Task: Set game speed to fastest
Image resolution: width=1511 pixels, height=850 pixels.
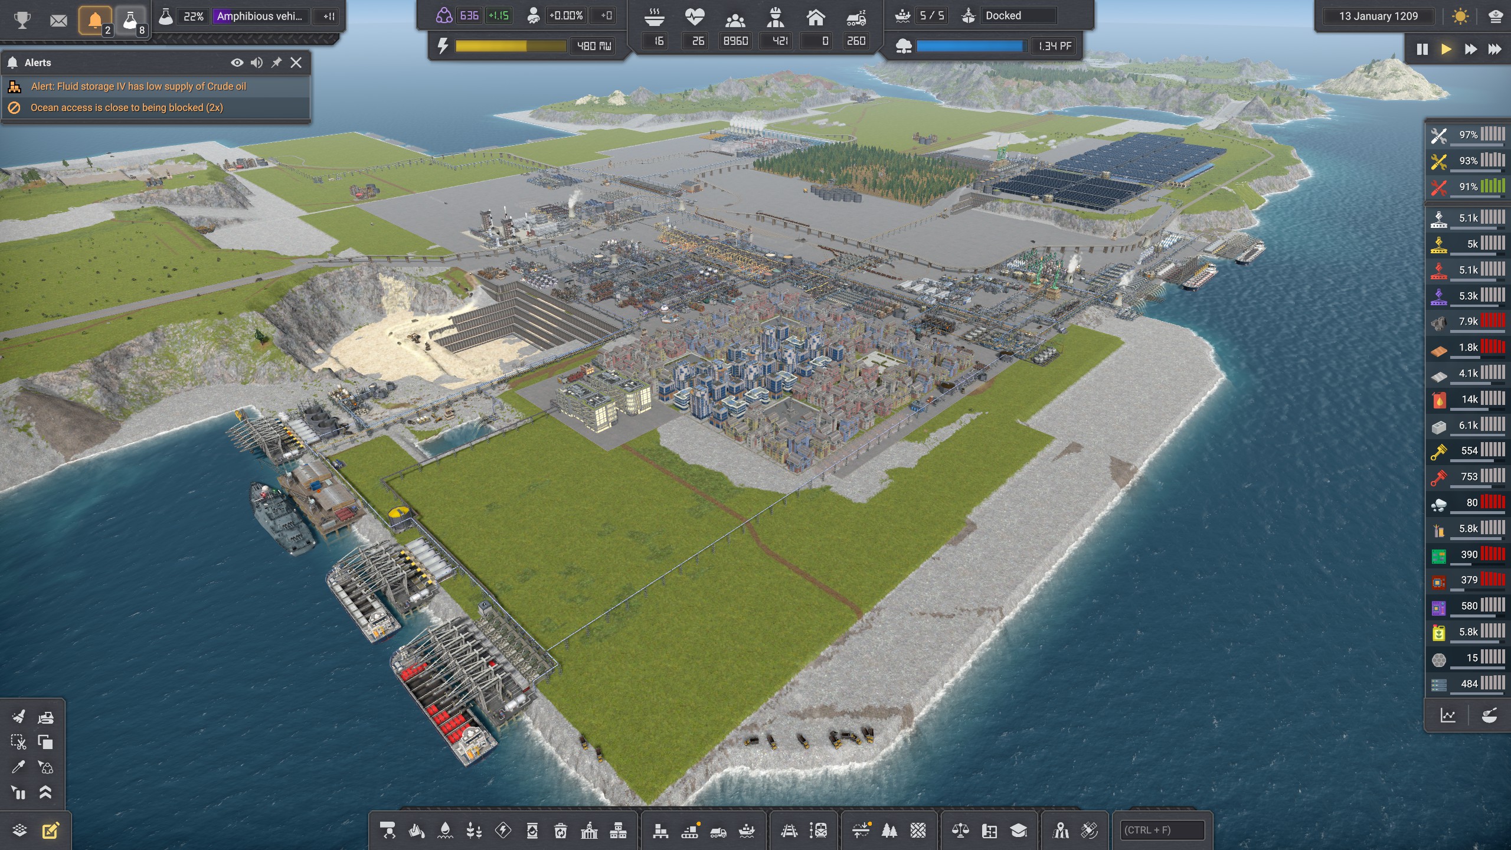Action: click(x=1494, y=49)
